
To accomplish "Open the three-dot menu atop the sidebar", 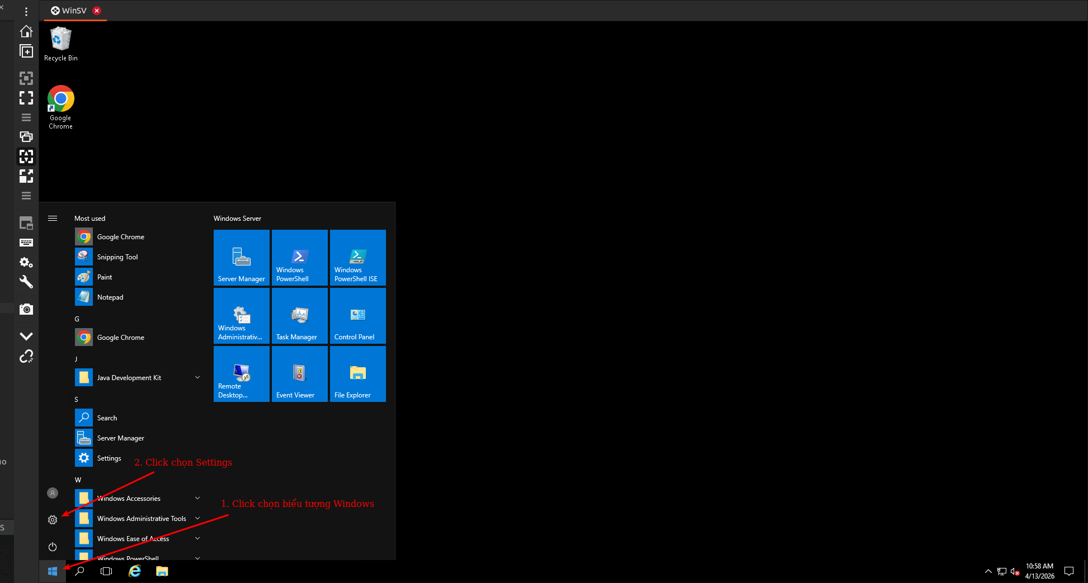I will [26, 12].
